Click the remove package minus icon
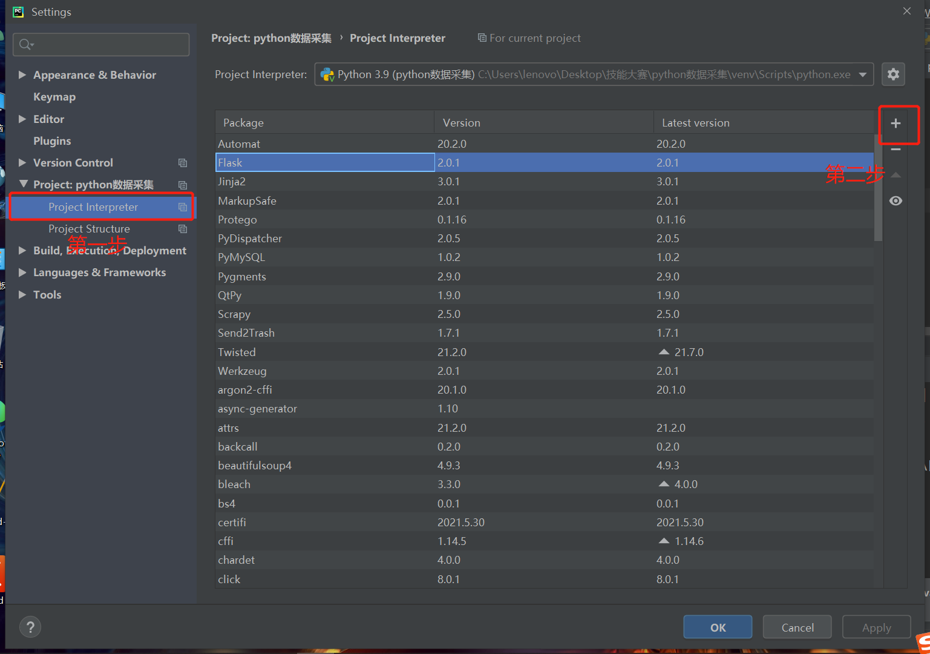 click(x=896, y=150)
